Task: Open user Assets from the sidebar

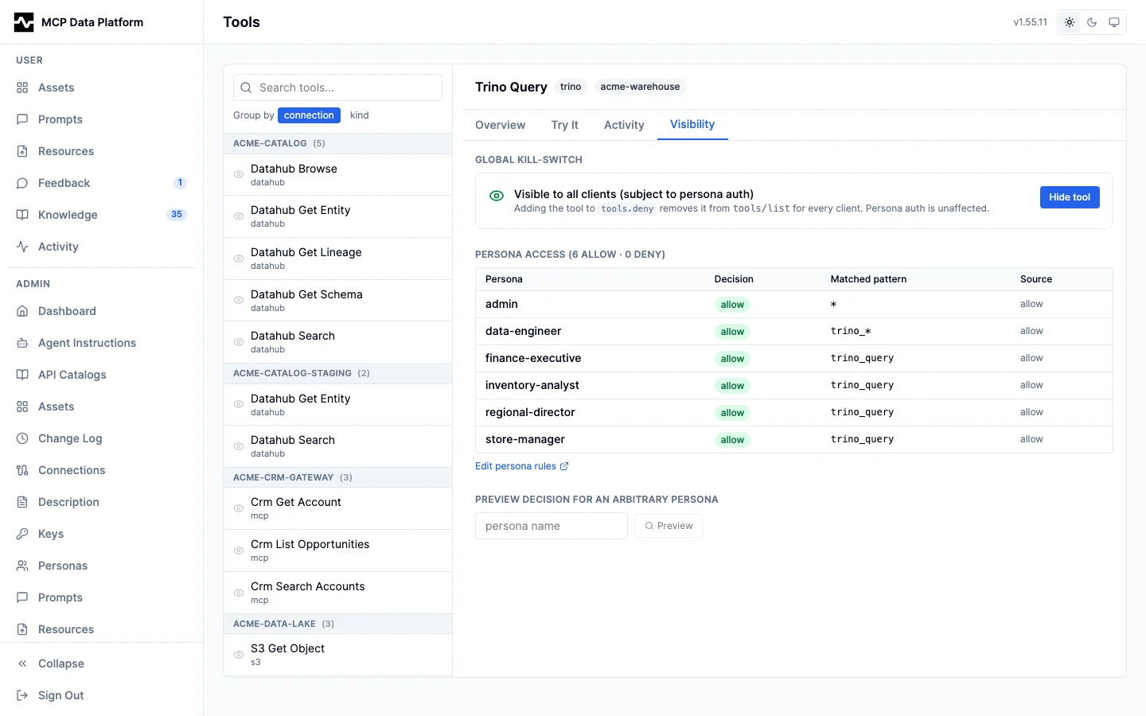Action: pos(101,88)
